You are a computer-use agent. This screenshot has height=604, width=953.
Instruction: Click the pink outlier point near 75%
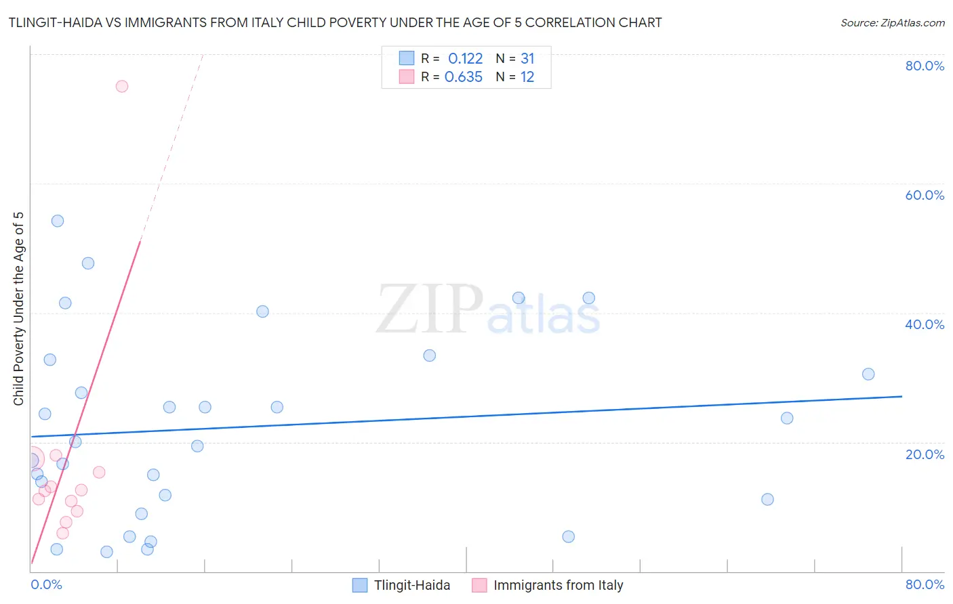pyautogui.click(x=122, y=86)
